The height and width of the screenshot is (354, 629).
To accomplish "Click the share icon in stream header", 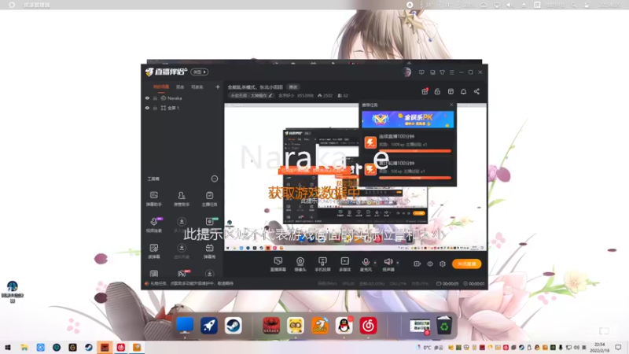I will click(x=476, y=91).
